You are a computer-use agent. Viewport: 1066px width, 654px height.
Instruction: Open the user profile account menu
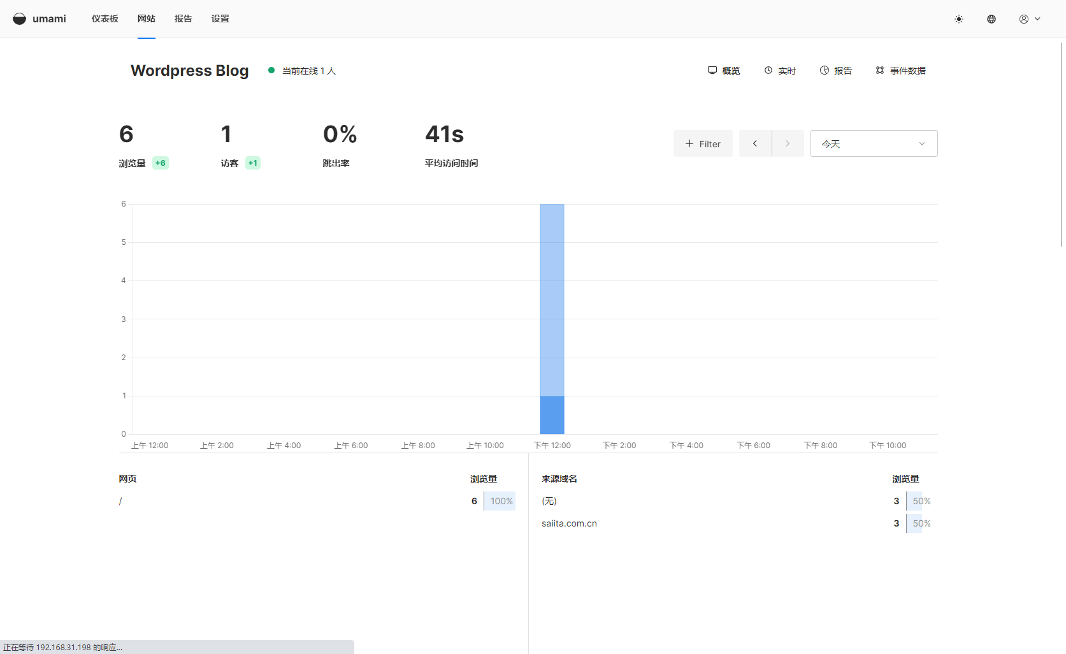point(1029,19)
